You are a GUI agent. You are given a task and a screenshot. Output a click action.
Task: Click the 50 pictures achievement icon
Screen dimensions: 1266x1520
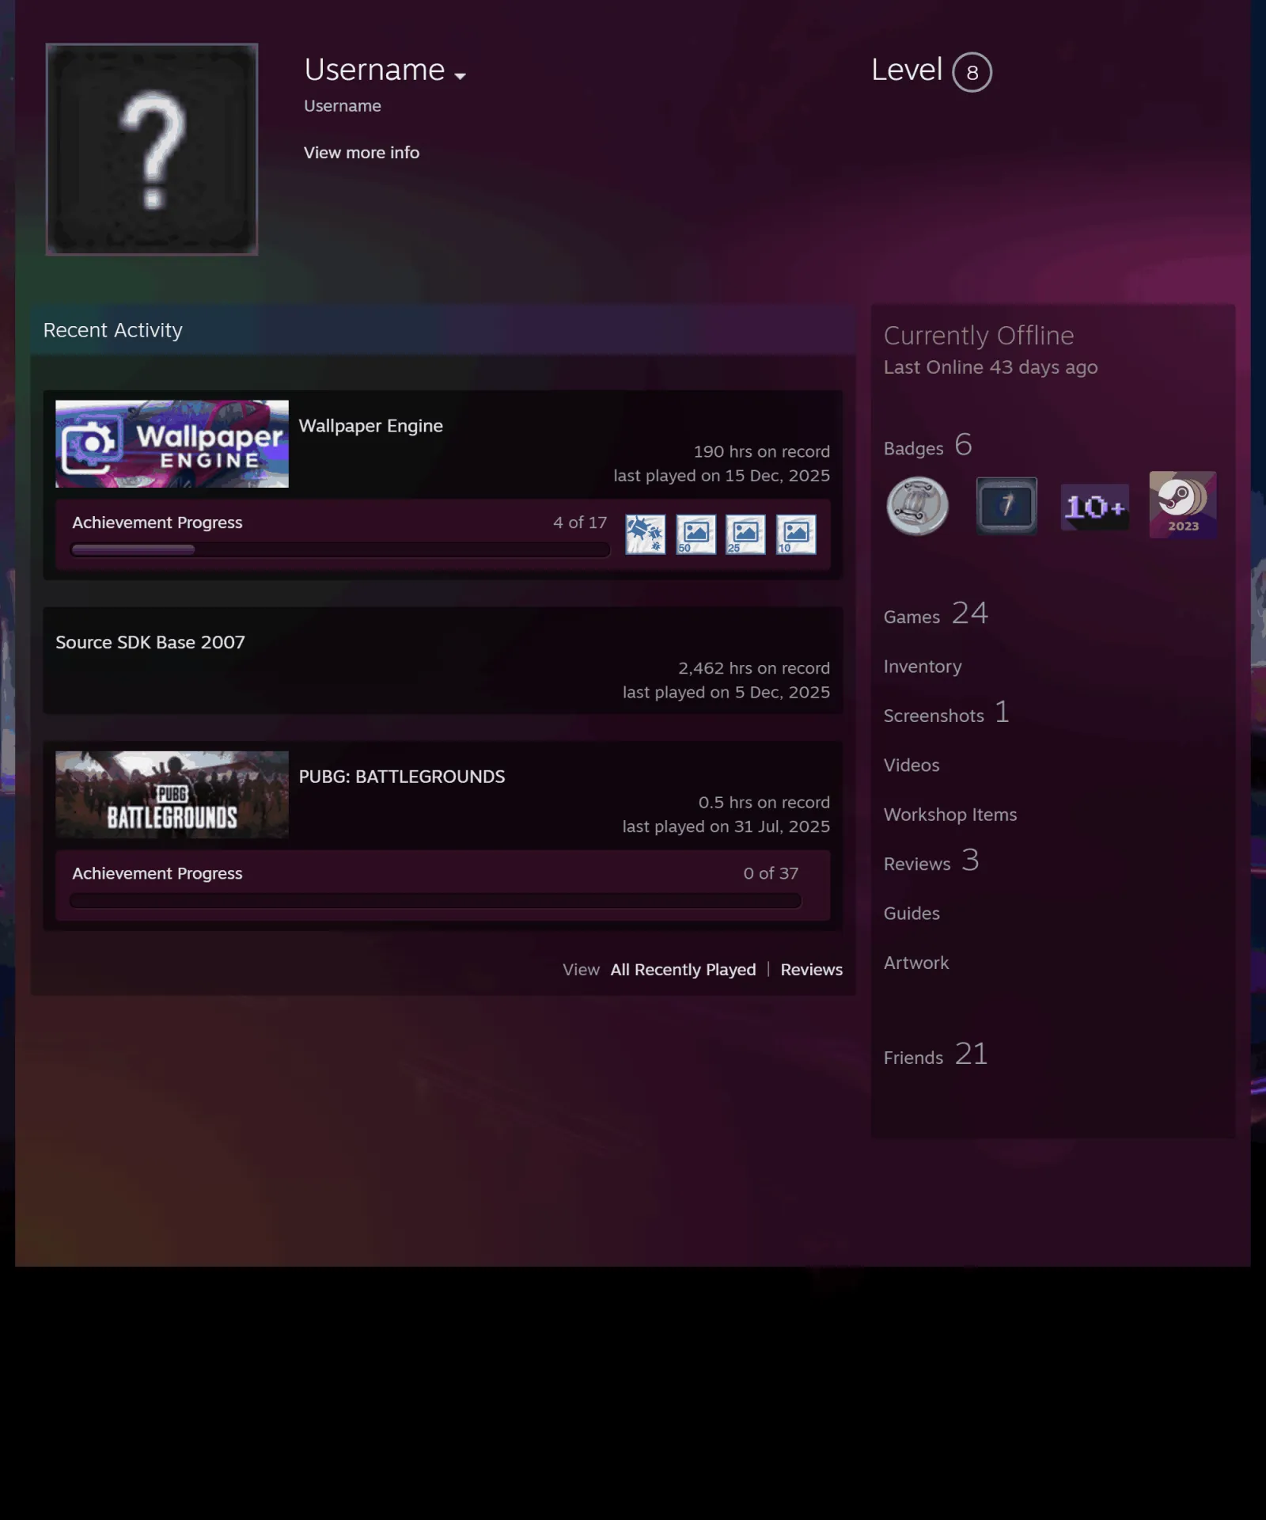click(x=696, y=534)
